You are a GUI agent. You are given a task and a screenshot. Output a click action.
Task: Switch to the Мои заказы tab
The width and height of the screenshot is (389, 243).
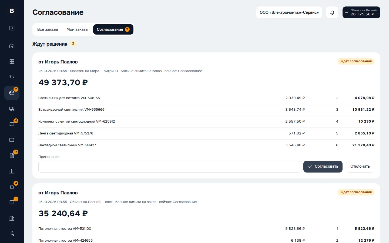[x=77, y=29]
